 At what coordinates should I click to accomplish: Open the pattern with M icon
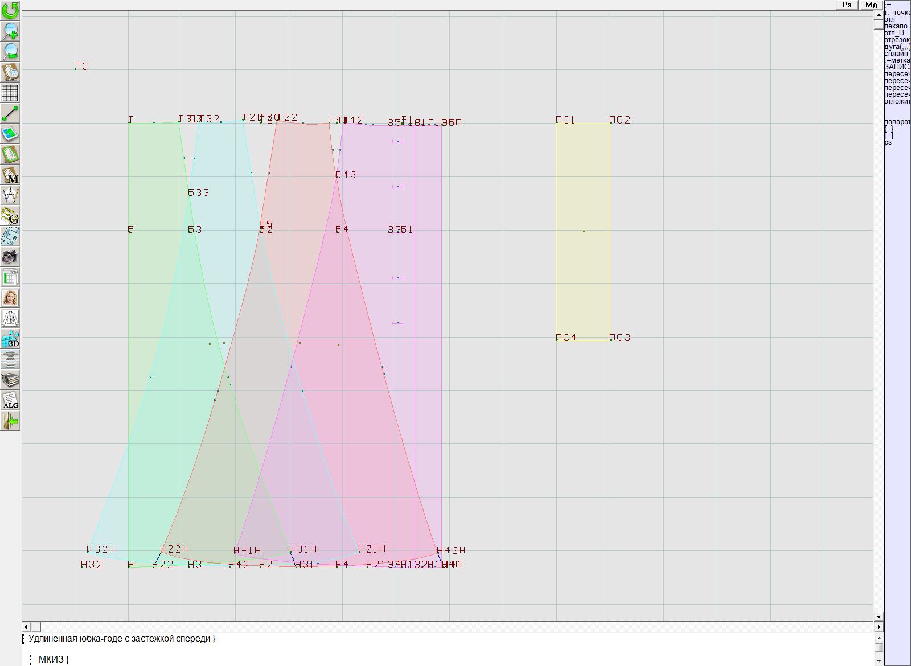[x=10, y=175]
